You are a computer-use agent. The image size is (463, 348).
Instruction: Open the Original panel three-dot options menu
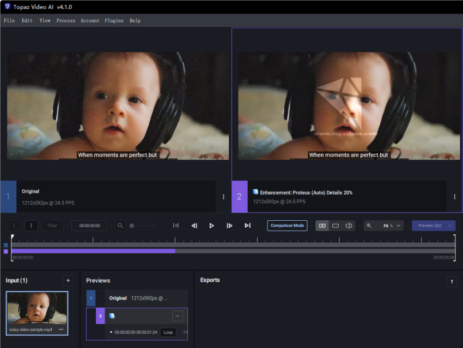[x=223, y=196]
